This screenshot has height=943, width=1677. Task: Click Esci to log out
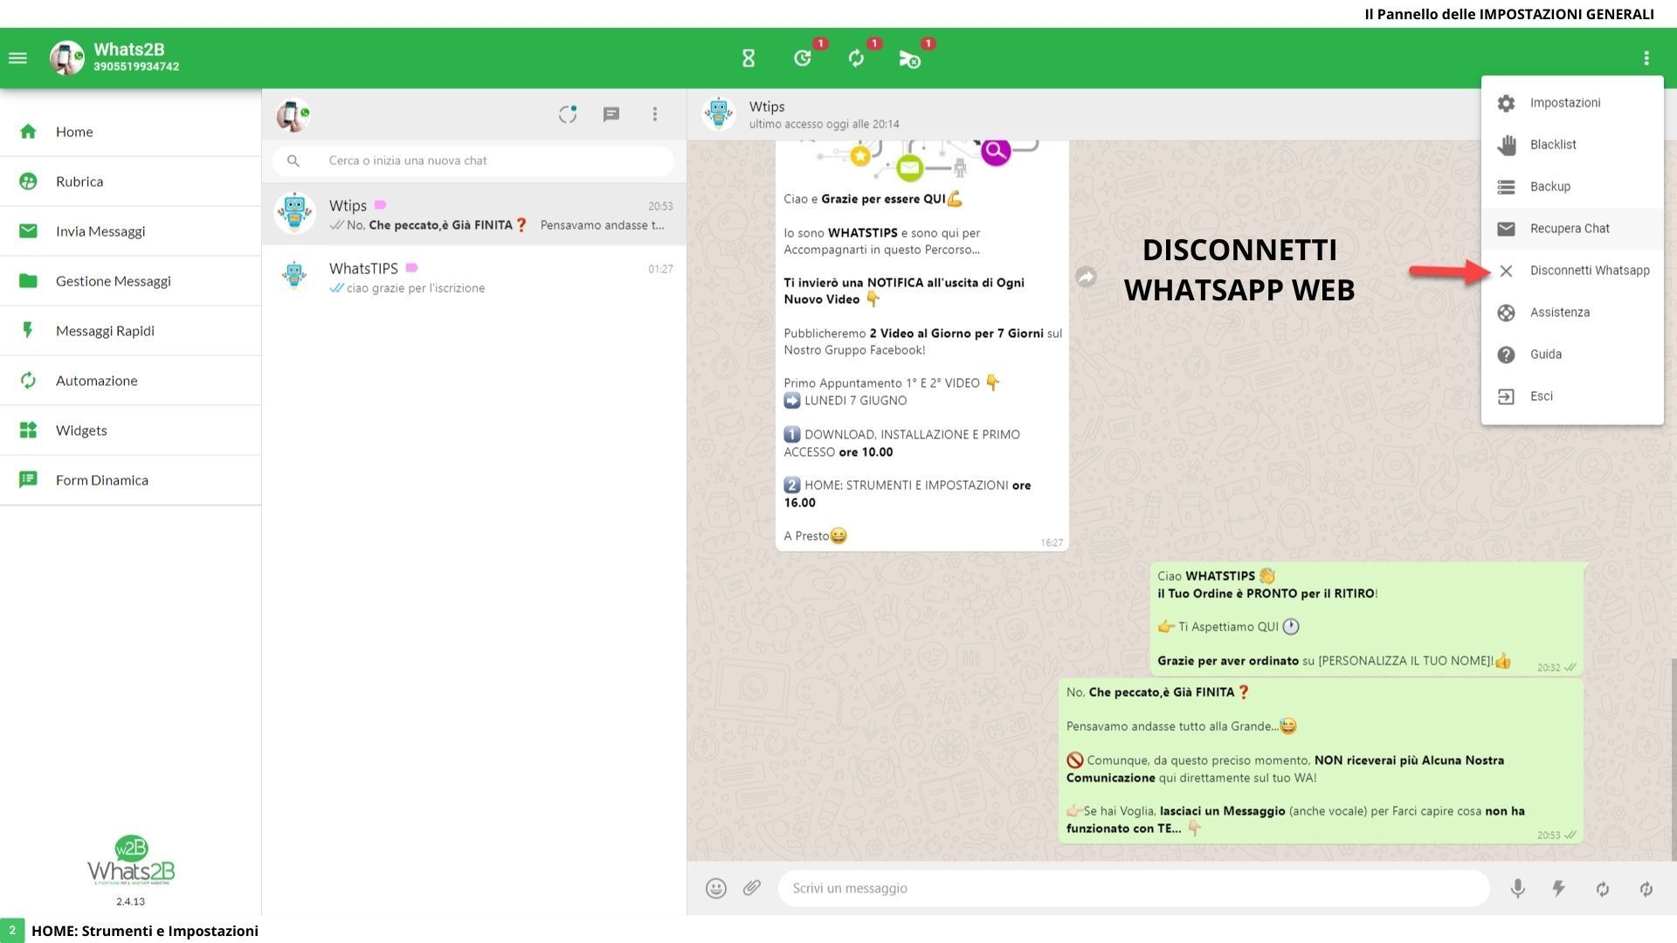tap(1572, 396)
